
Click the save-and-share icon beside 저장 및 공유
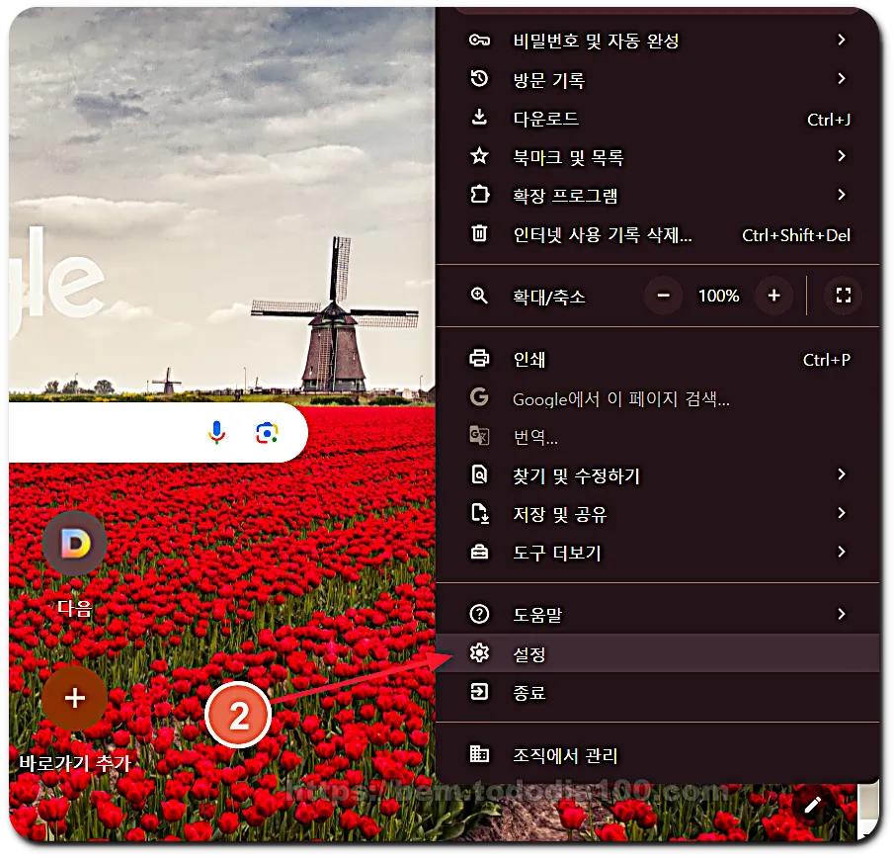point(479,513)
